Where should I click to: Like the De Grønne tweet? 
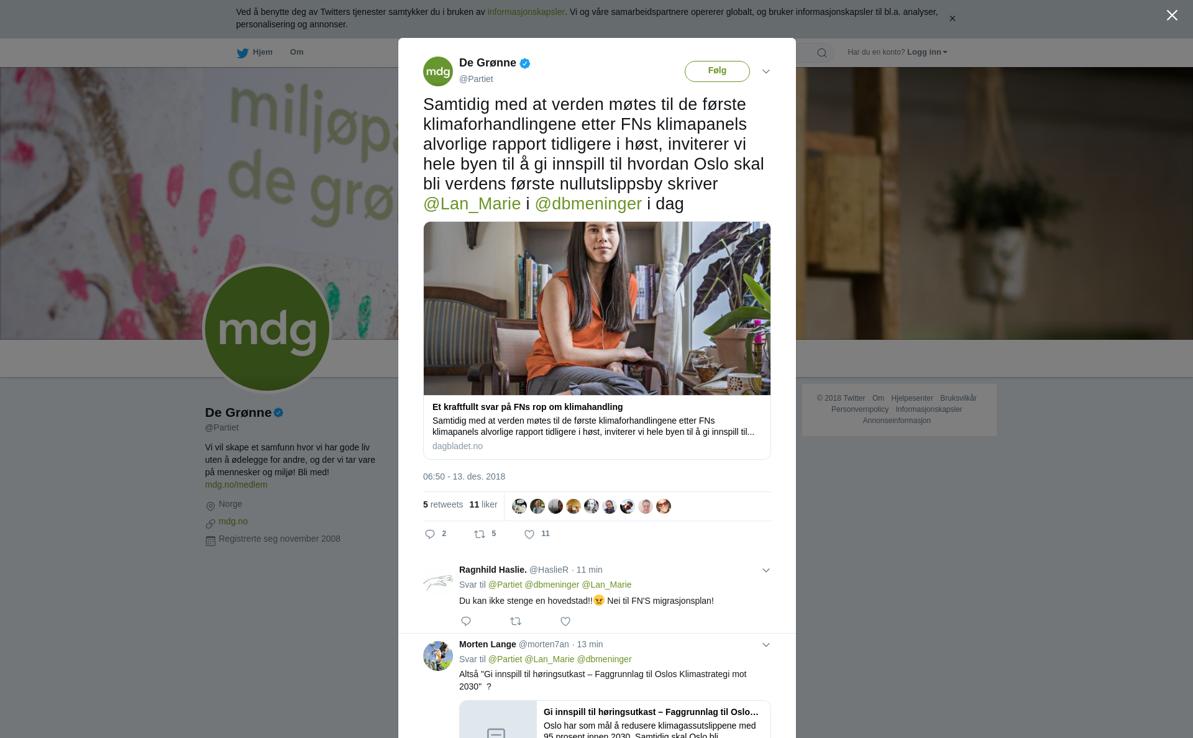(529, 534)
